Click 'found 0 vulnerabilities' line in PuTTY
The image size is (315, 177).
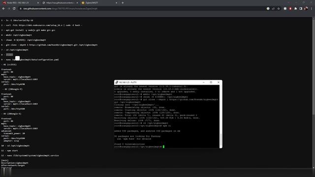[x=129, y=144]
